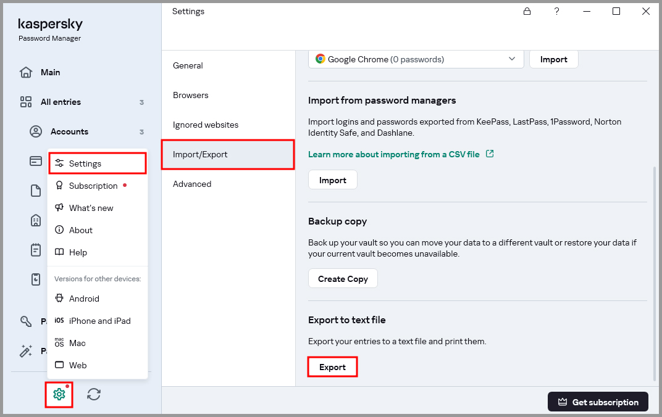Switch to Browsers settings tab

pos(228,95)
